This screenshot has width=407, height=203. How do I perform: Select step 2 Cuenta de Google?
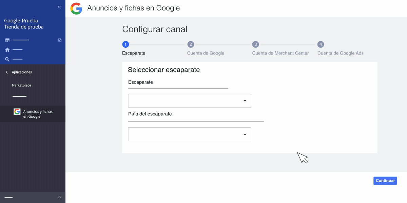click(191, 44)
